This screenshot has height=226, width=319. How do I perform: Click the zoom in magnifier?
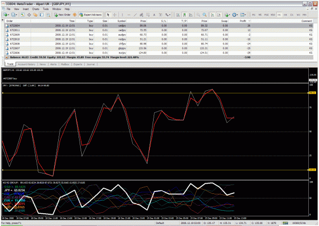click(x=198, y=15)
